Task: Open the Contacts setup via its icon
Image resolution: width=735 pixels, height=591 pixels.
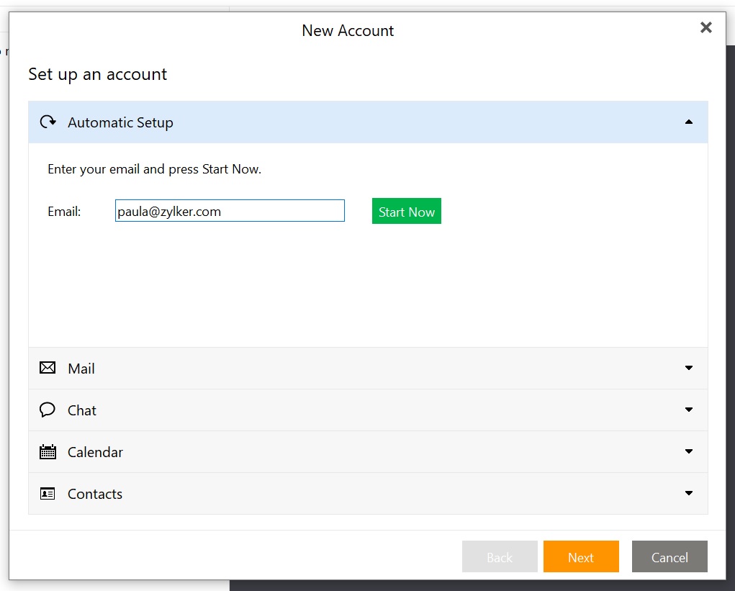Action: coord(47,494)
